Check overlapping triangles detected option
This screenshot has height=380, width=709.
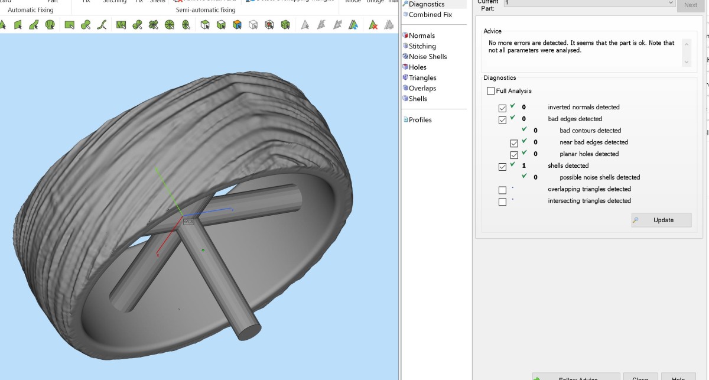point(502,190)
